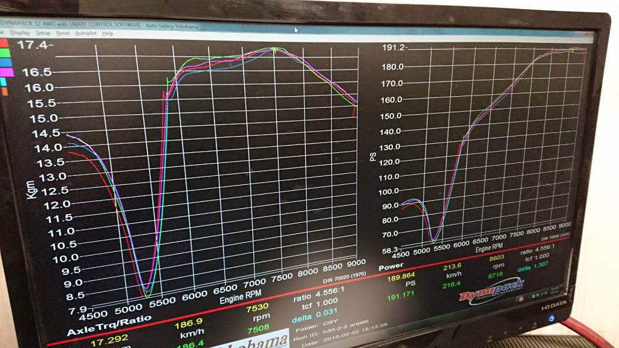The image size is (619, 348).
Task: Open the Autoplot menu
Action: (x=85, y=33)
